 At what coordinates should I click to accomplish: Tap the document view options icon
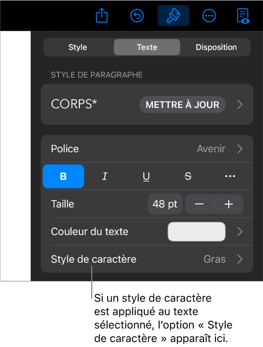point(243,16)
